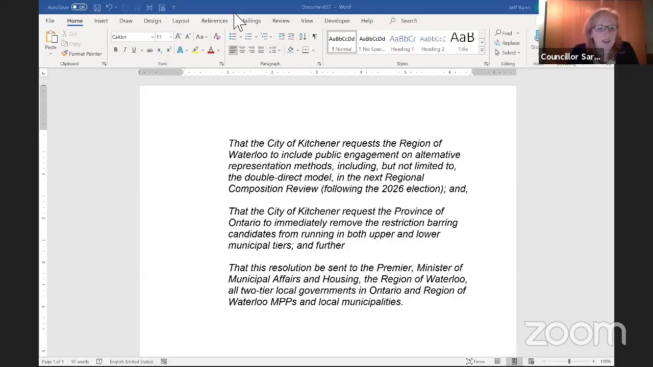This screenshot has width=653, height=367.
Task: Expand the Styles gallery
Action: point(482,50)
